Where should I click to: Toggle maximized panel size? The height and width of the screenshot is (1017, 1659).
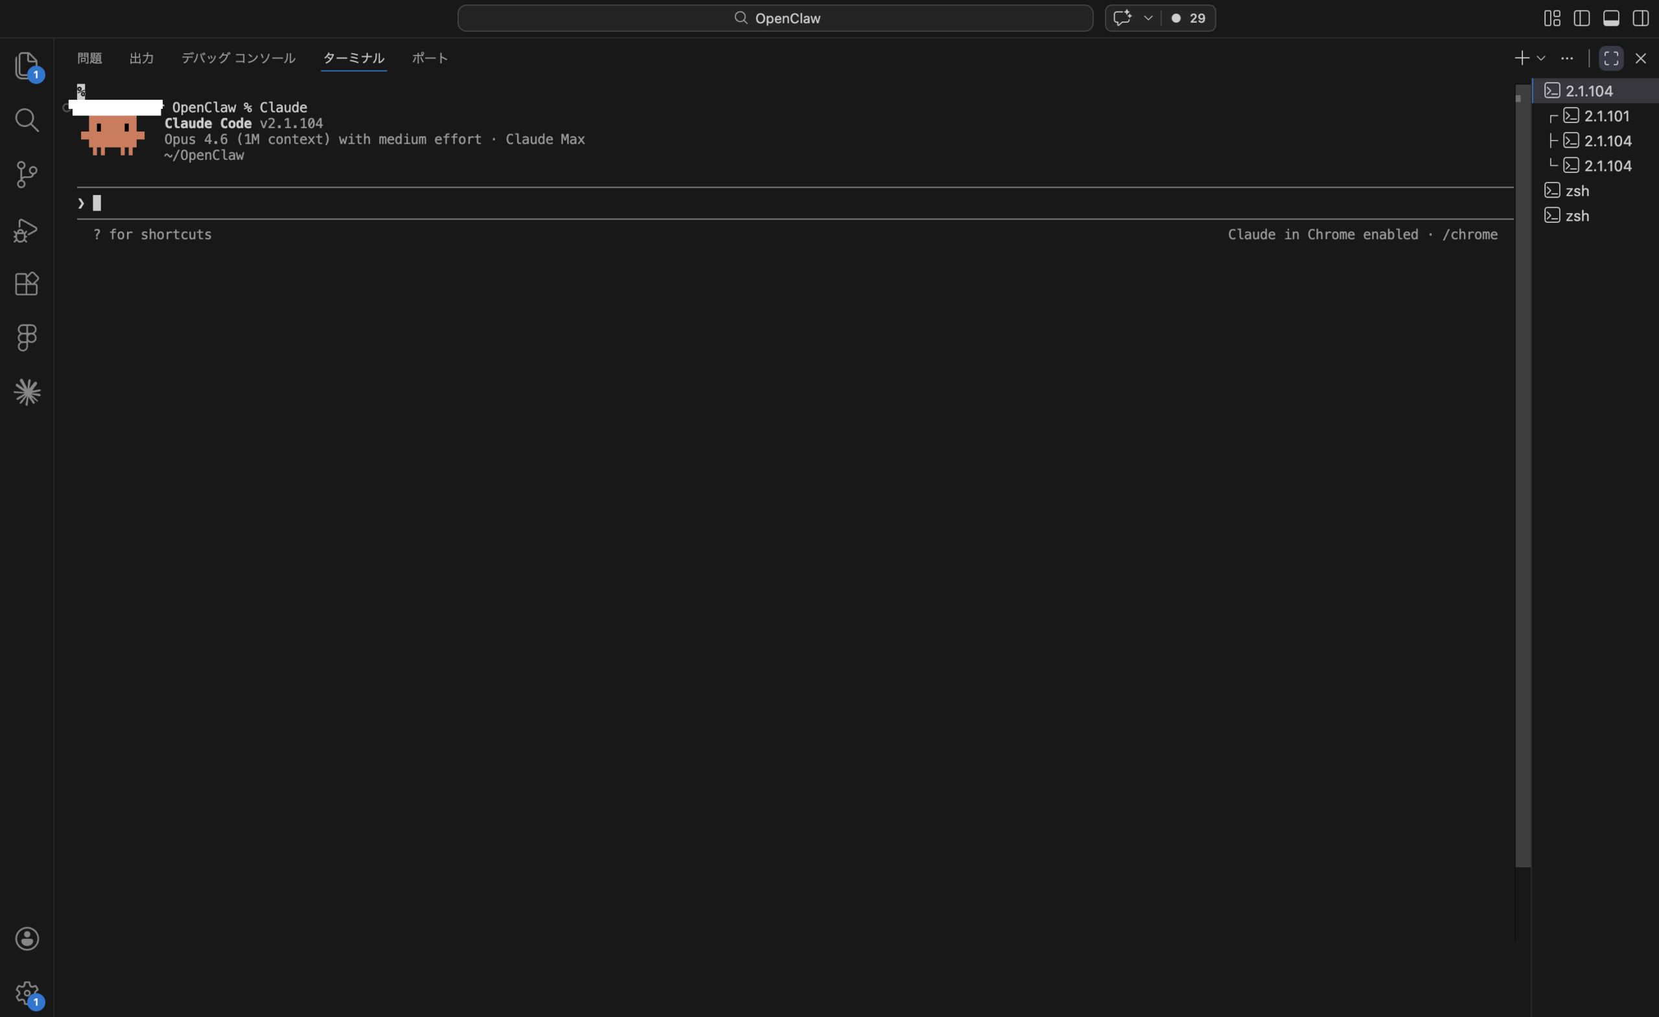tap(1611, 58)
